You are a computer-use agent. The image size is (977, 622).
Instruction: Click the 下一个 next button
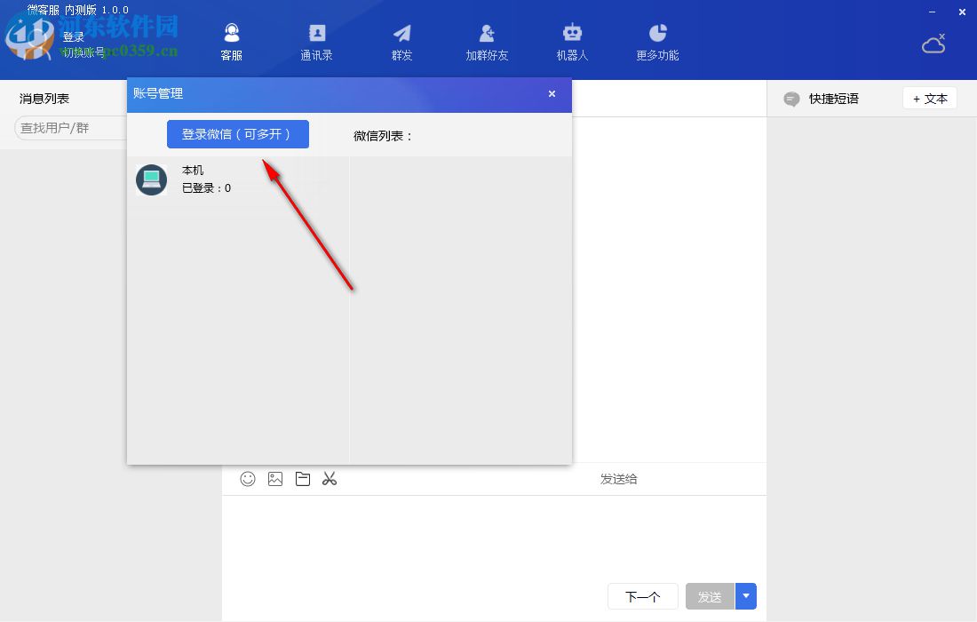coord(642,596)
